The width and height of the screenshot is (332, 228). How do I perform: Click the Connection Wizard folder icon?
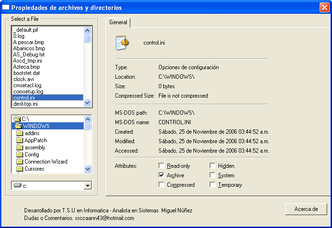coord(19,162)
